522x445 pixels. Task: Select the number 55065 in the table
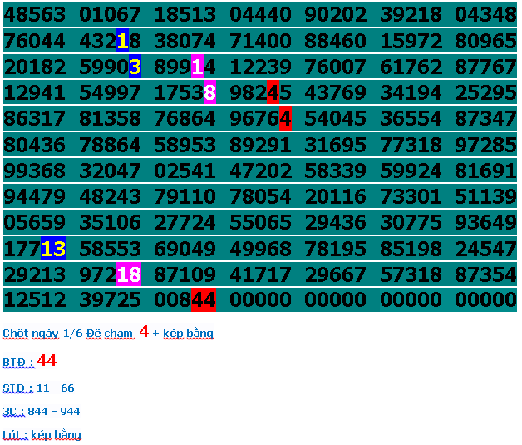[260, 223]
